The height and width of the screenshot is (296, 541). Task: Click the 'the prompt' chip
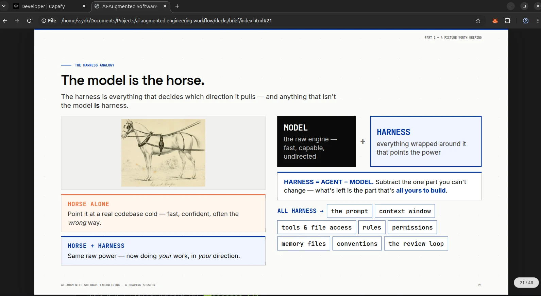tap(350, 211)
